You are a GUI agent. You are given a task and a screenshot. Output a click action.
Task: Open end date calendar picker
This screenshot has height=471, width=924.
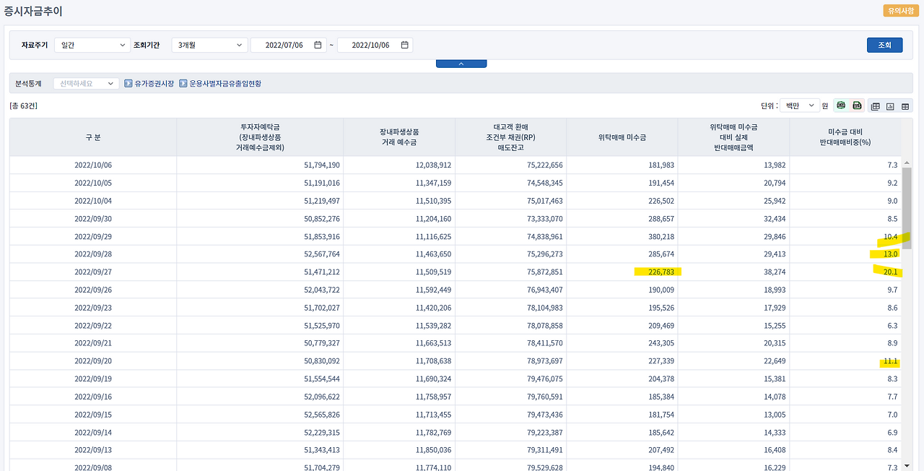coord(404,45)
